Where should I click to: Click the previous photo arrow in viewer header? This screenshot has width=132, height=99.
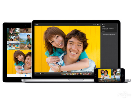click(x=97, y=25)
